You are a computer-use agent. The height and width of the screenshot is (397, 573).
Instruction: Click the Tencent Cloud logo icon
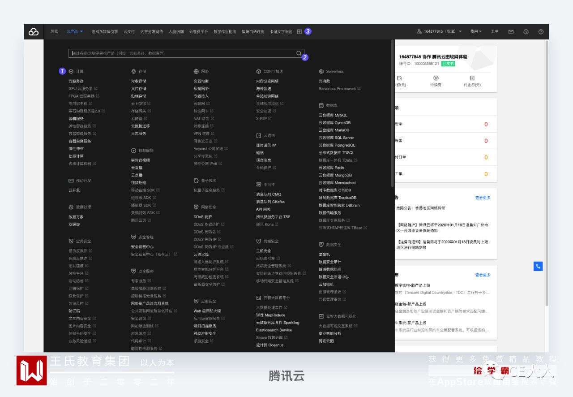[x=34, y=31]
